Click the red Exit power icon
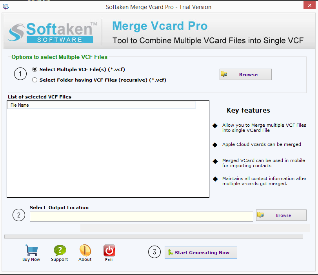 109,250
